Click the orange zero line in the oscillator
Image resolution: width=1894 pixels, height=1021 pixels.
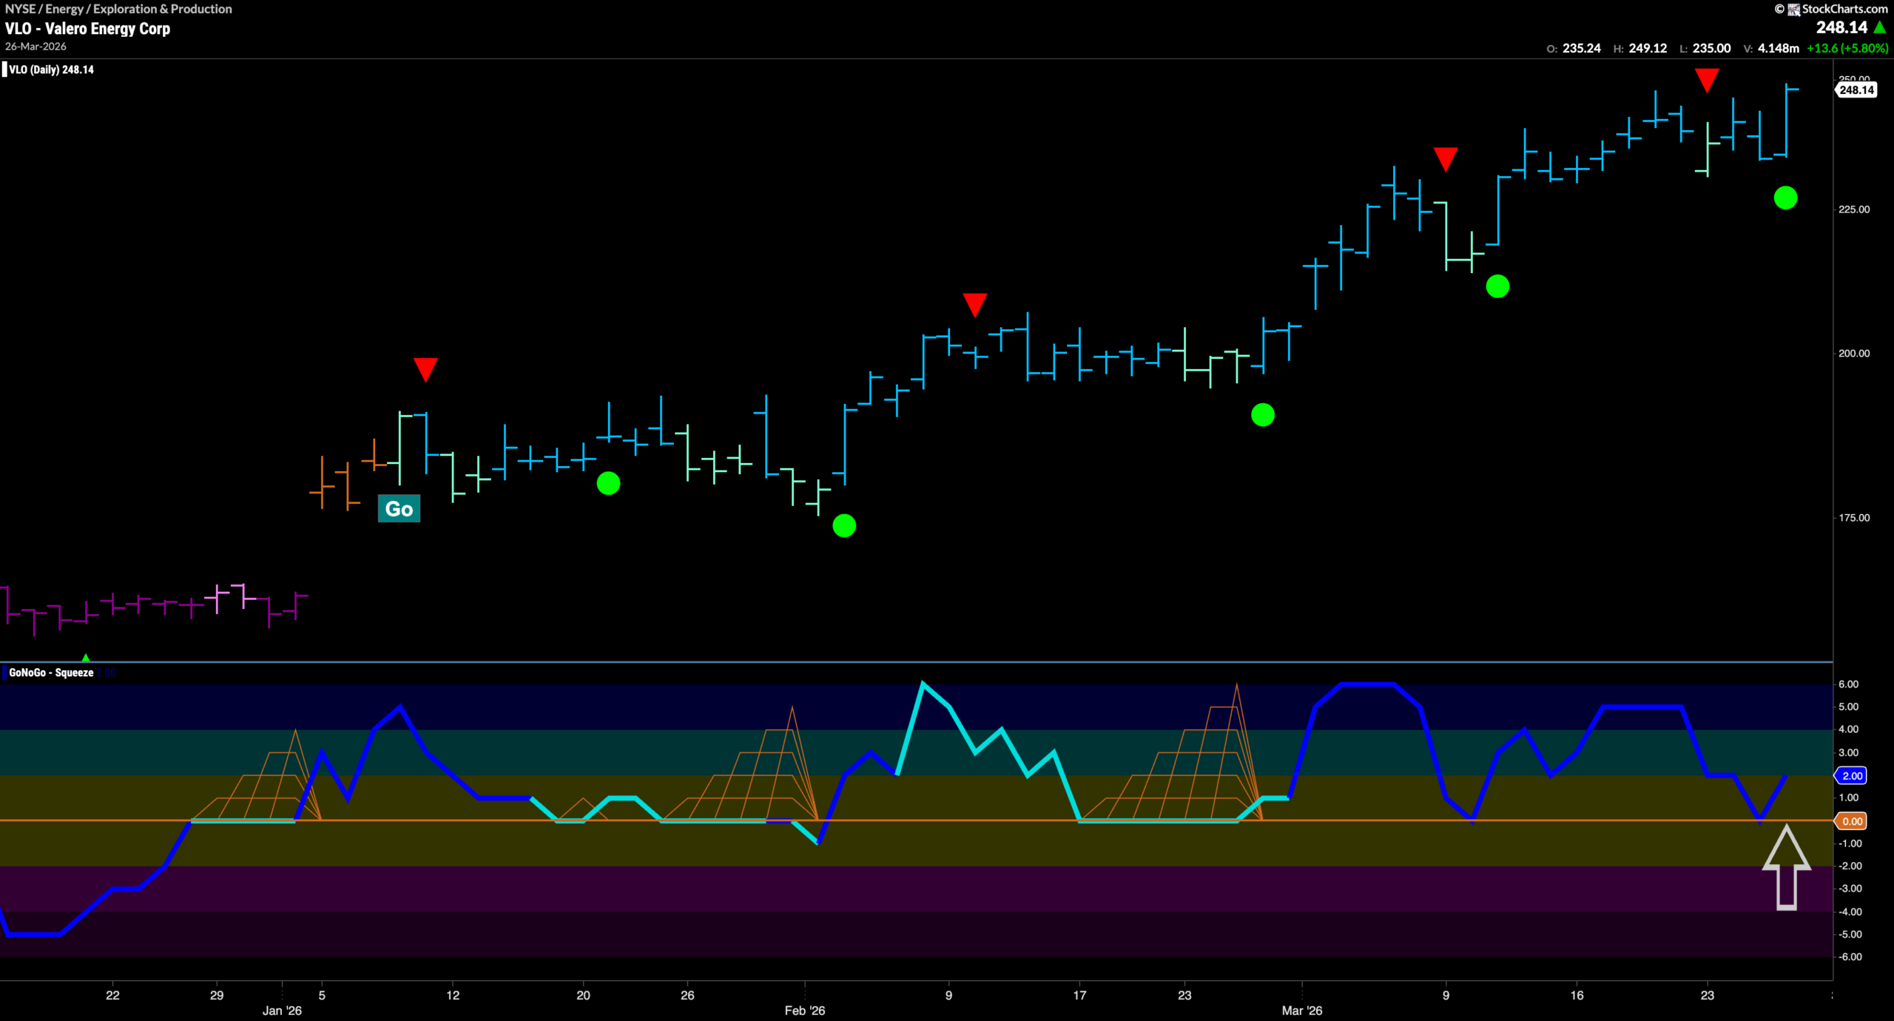(916, 820)
